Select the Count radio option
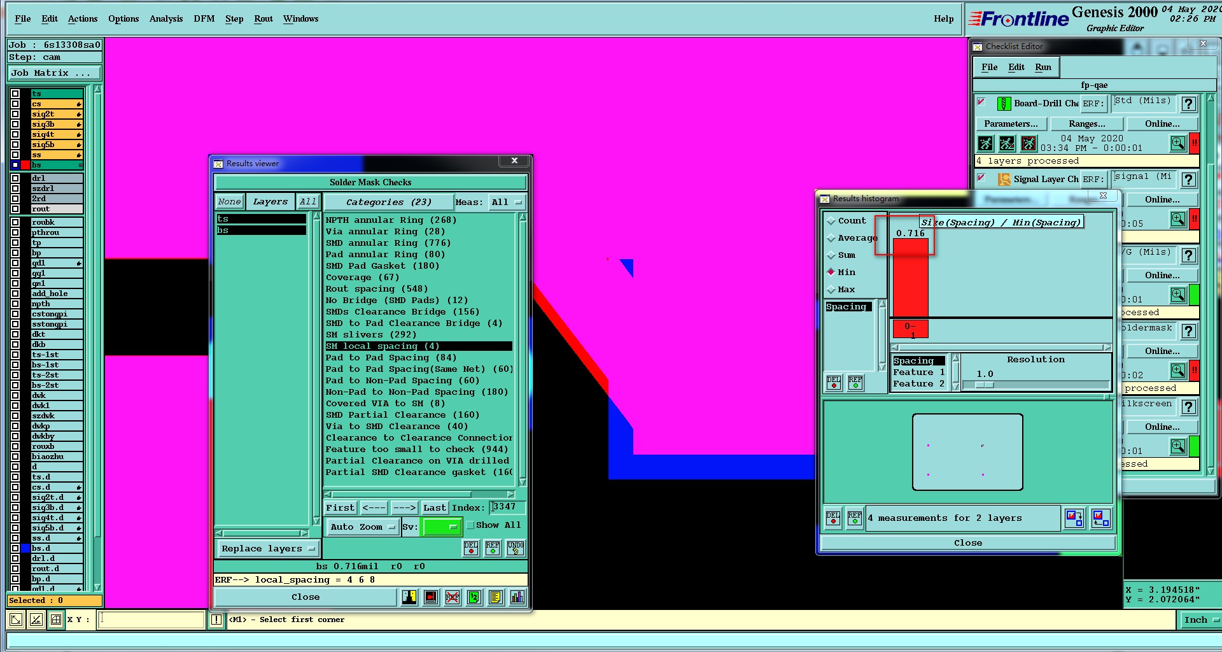The height and width of the screenshot is (652, 1222). point(831,221)
